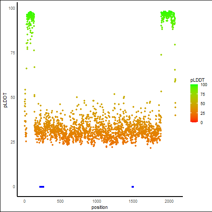Viewport: 212px width, 212px height.
Task: Click the x-axis tick label 2000
Action: pyautogui.click(x=169, y=201)
